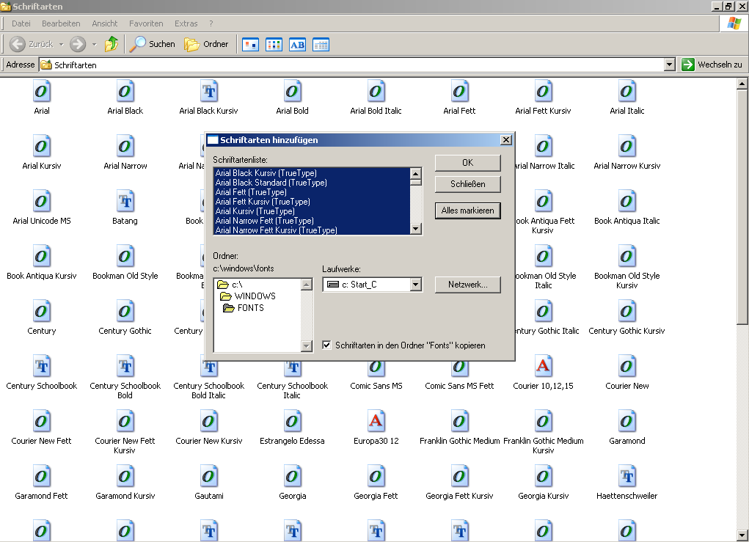
Task: Click main window scroll down arrow
Action: pos(742,535)
